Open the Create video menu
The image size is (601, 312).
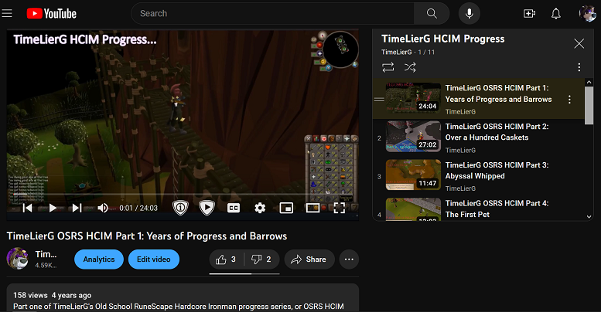click(x=529, y=14)
